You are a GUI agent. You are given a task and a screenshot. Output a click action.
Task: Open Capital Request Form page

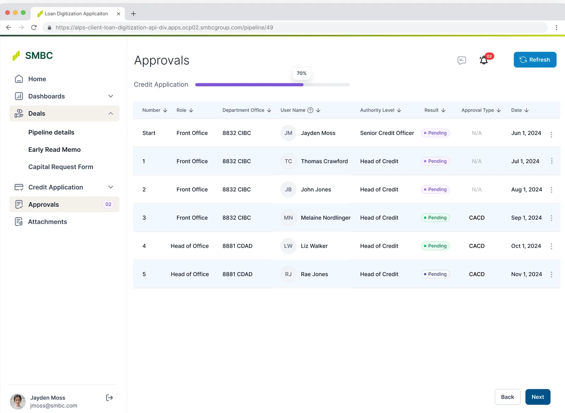(x=61, y=167)
